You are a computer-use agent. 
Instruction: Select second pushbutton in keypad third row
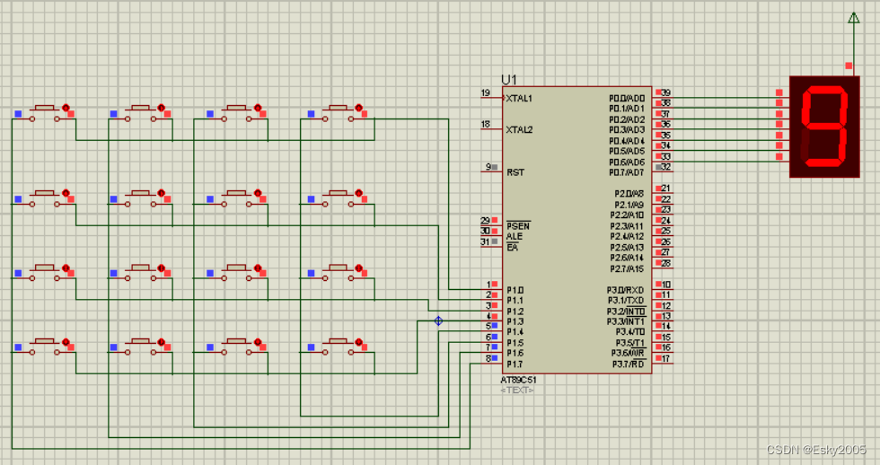140,273
